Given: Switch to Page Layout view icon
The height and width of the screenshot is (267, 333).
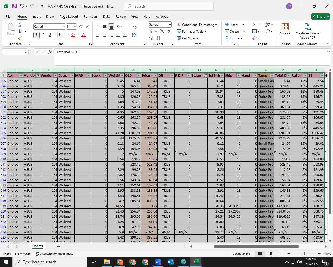Looking at the screenshot, I should point(271,254).
